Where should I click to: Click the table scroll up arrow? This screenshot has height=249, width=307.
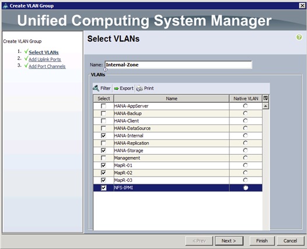tap(266, 106)
